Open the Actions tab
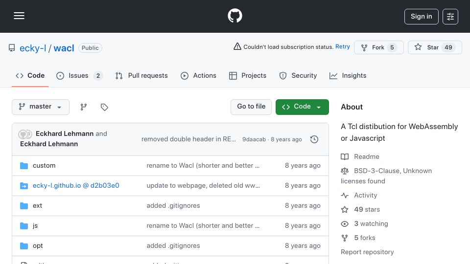 pyautogui.click(x=198, y=75)
